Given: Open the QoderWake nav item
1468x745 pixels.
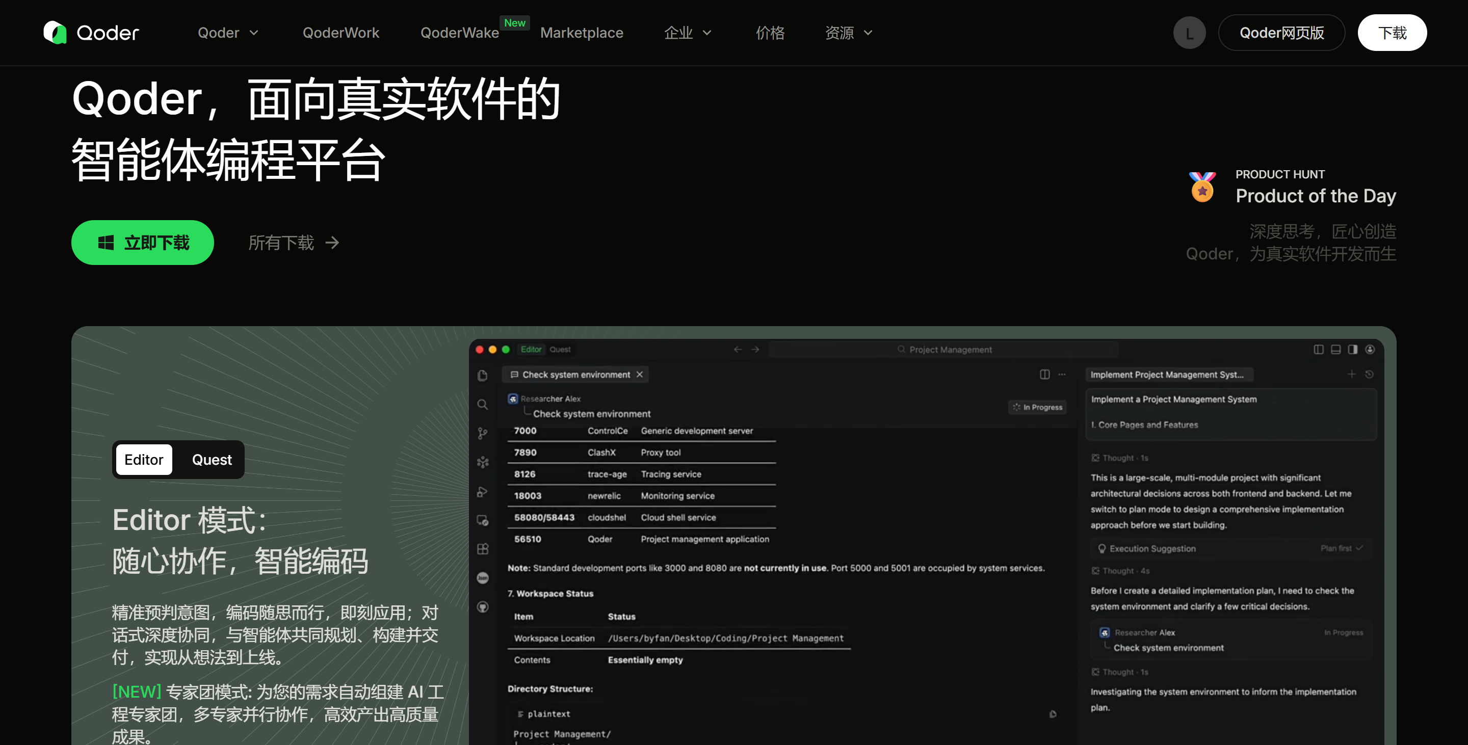Looking at the screenshot, I should point(459,33).
